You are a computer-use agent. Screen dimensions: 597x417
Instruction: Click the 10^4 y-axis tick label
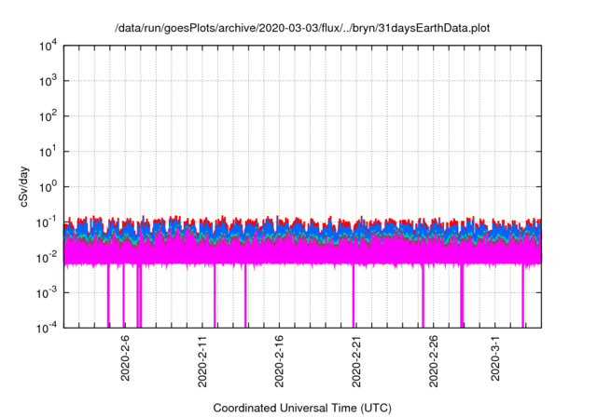coord(48,46)
